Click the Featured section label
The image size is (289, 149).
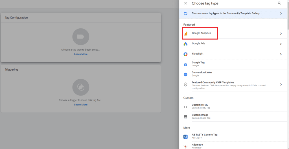(x=189, y=24)
